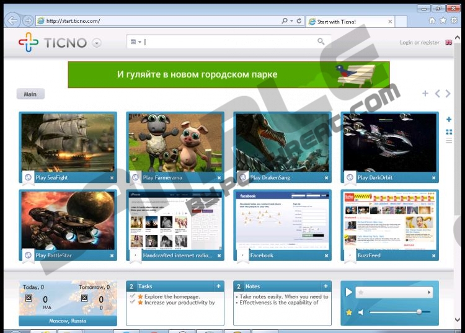
Task: Add a new note in Notes widget
Action: click(x=325, y=286)
